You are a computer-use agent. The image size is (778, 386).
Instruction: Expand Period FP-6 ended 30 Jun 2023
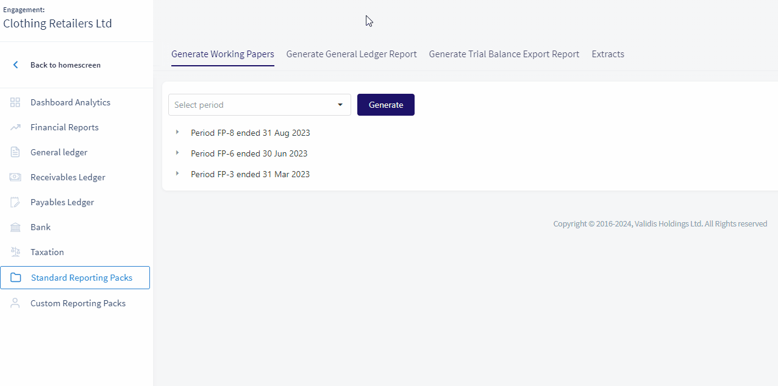tap(177, 153)
